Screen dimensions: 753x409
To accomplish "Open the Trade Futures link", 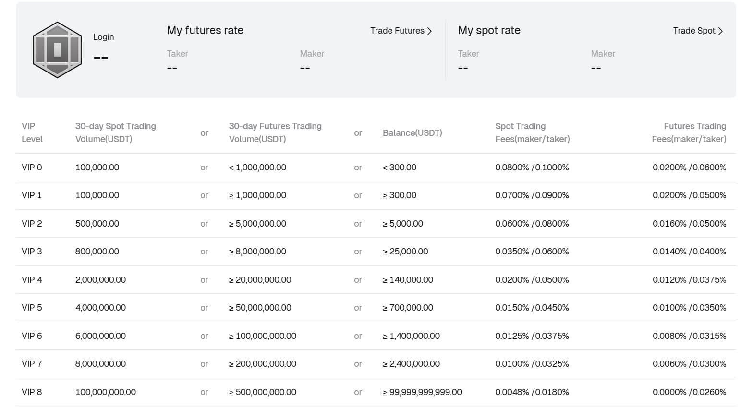I will pos(401,31).
